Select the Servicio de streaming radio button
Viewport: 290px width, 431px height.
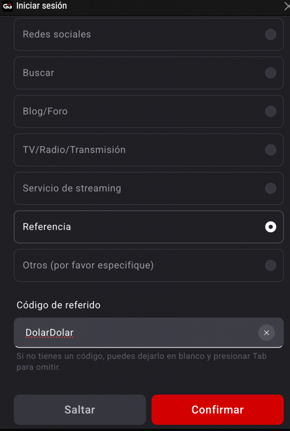coord(270,188)
